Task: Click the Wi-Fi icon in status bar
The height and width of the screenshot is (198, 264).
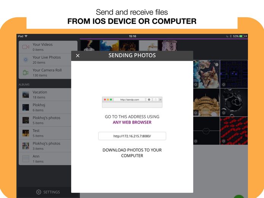Action: tap(26, 36)
